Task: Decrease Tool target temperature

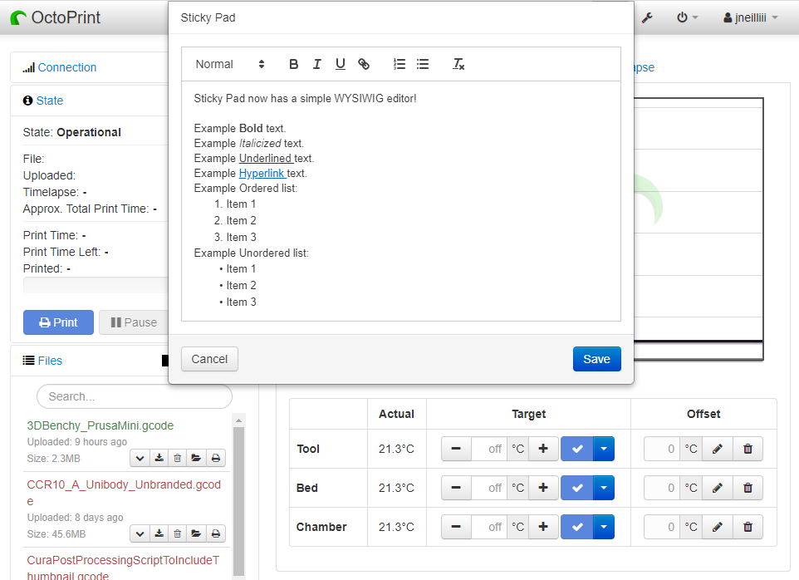Action: (x=456, y=449)
